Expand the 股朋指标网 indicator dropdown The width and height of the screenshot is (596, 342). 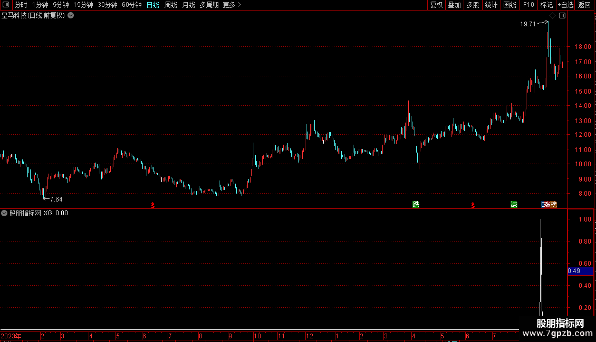tap(4, 213)
